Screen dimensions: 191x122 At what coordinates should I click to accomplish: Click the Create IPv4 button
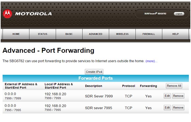click(94, 72)
